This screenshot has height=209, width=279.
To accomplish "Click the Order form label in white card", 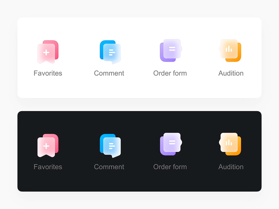I will (x=170, y=73).
